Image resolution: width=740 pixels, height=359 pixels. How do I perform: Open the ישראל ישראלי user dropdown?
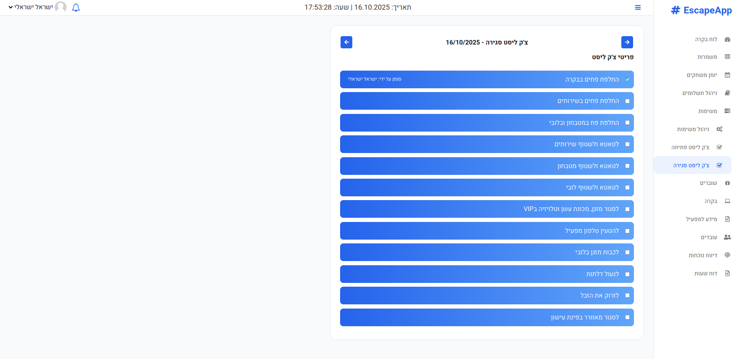(32, 7)
